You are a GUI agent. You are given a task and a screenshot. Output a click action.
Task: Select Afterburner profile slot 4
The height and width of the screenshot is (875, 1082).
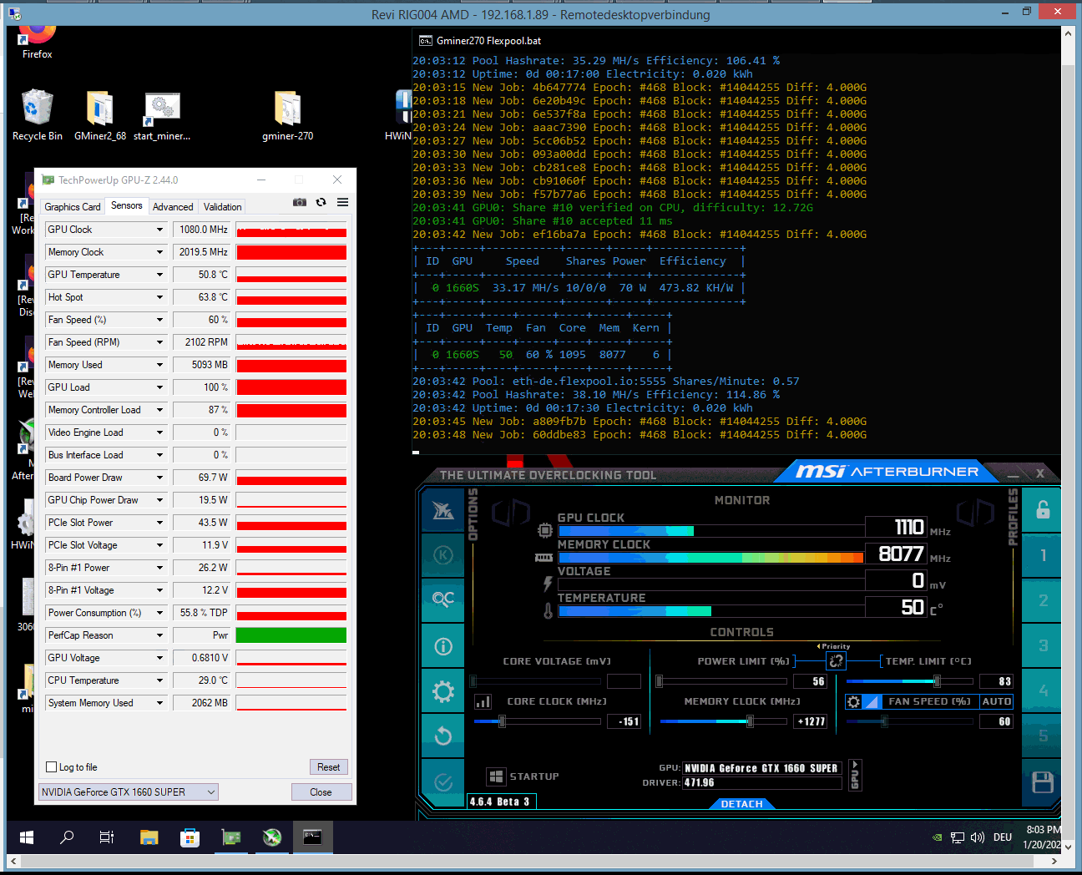(x=1043, y=690)
